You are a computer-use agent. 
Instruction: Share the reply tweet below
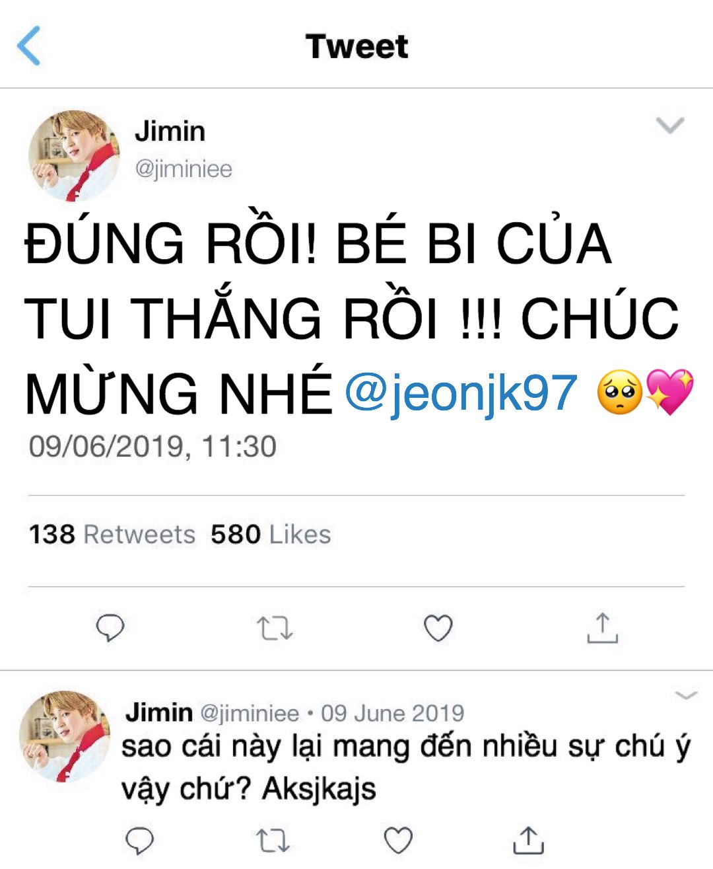529,840
